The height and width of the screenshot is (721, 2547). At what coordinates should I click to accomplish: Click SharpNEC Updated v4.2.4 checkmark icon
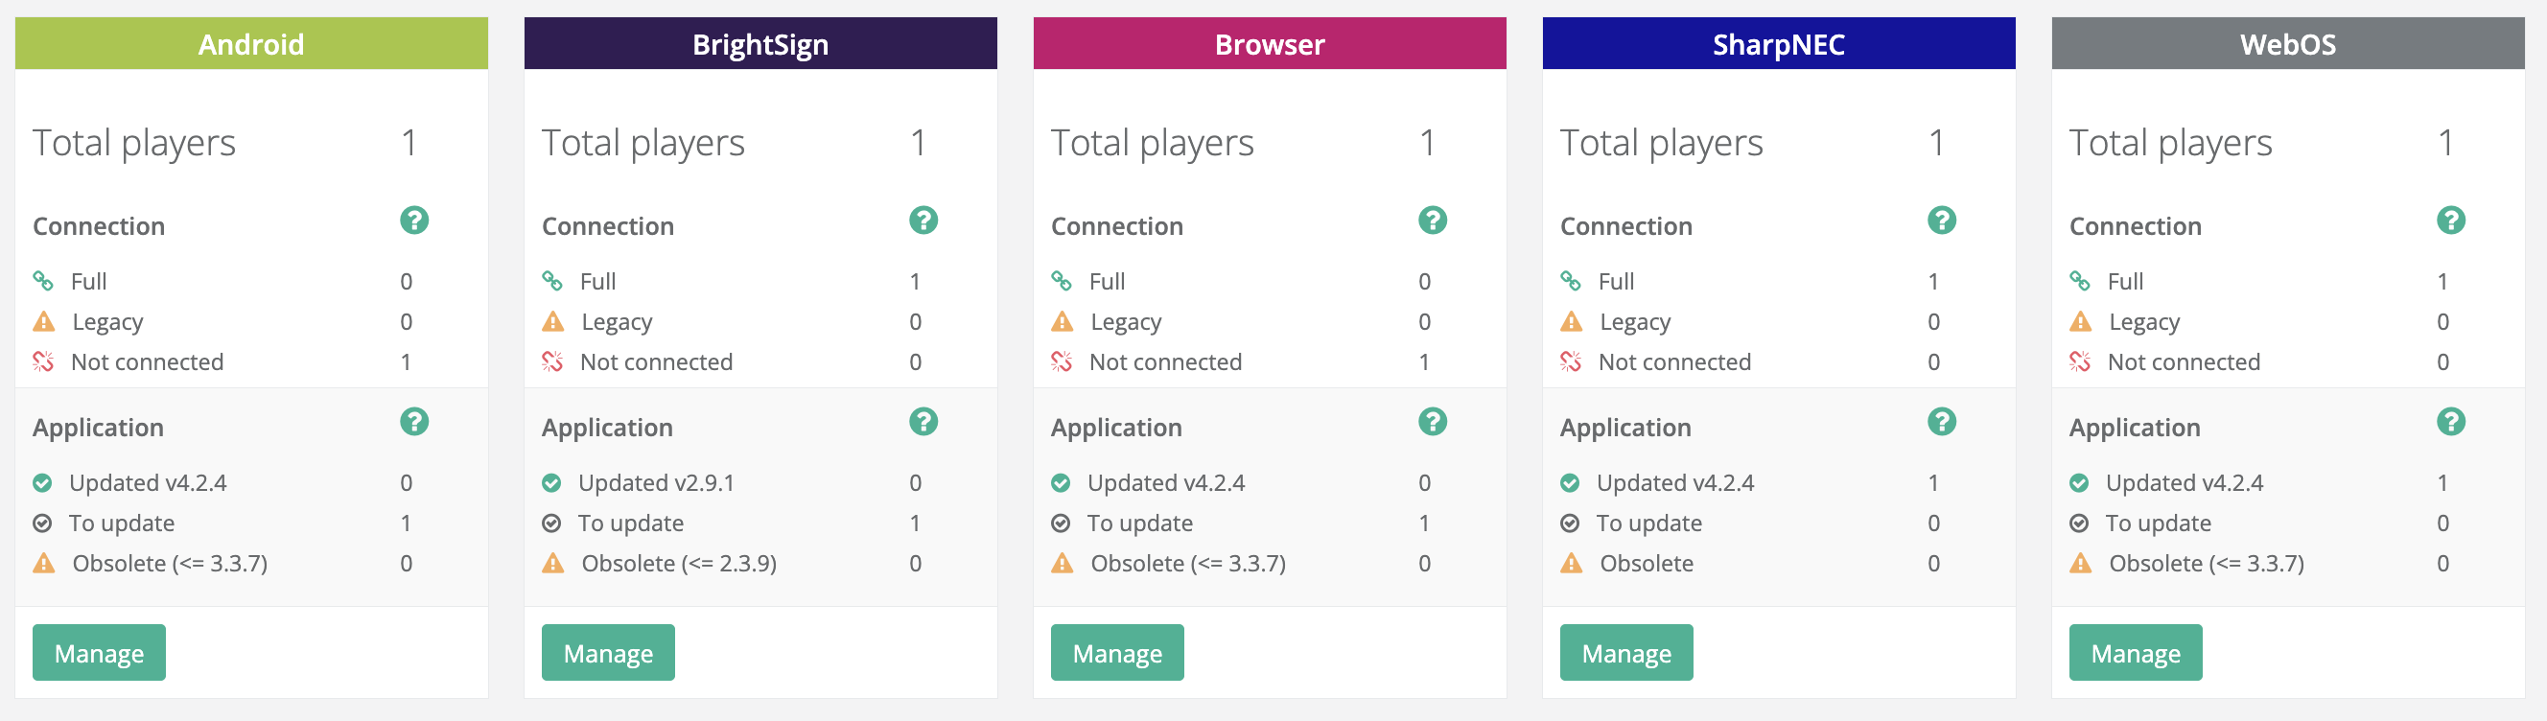(x=1570, y=483)
